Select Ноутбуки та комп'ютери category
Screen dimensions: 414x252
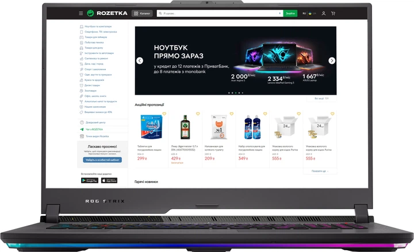pos(100,26)
